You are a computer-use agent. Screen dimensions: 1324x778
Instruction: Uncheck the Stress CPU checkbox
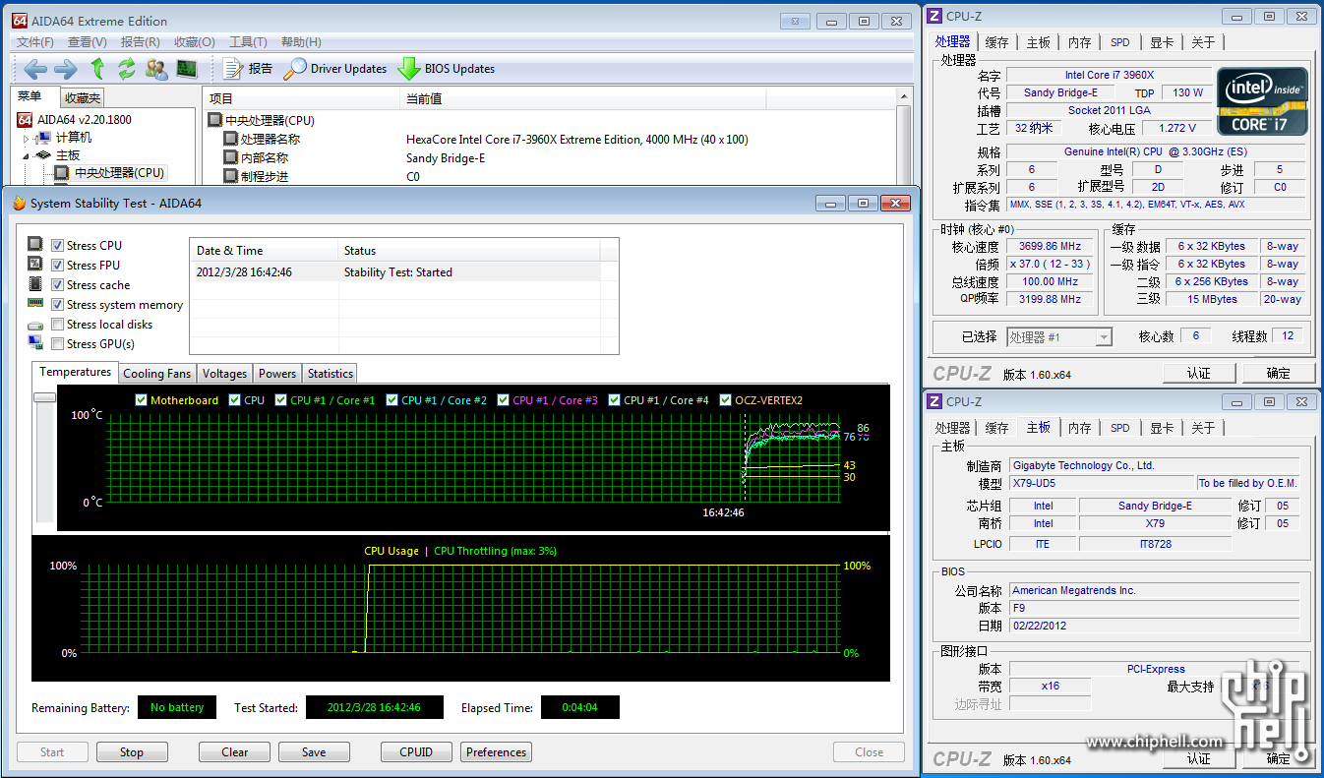coord(58,245)
